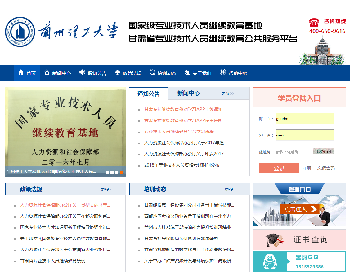The width and height of the screenshot is (350, 274).
Task: Click carousel caption 兰州理工大学获批人社部国家级专业技术人员
Action: pos(51,172)
